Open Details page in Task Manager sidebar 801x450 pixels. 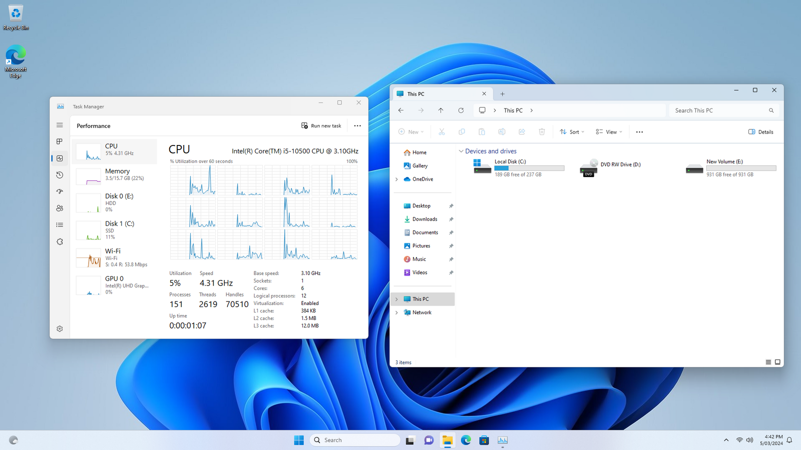pyautogui.click(x=60, y=225)
